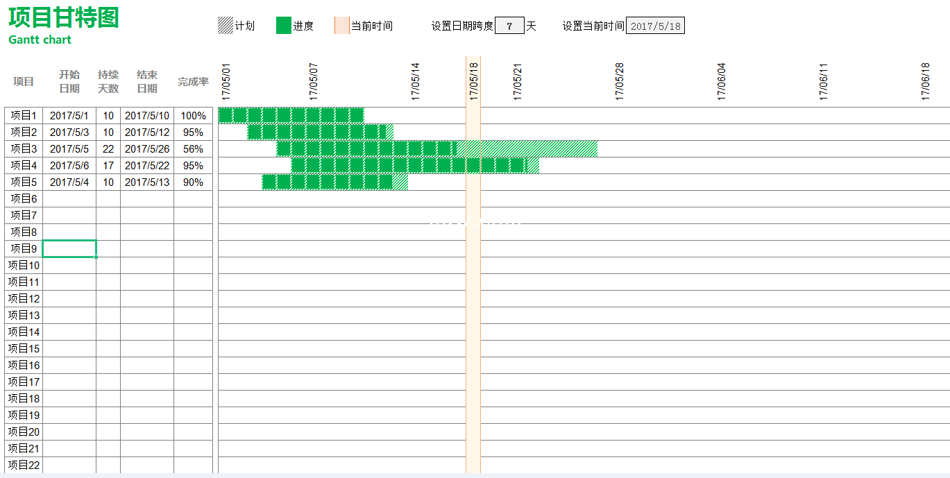Click the highlighted empty start date cell for 项目9

click(69, 248)
